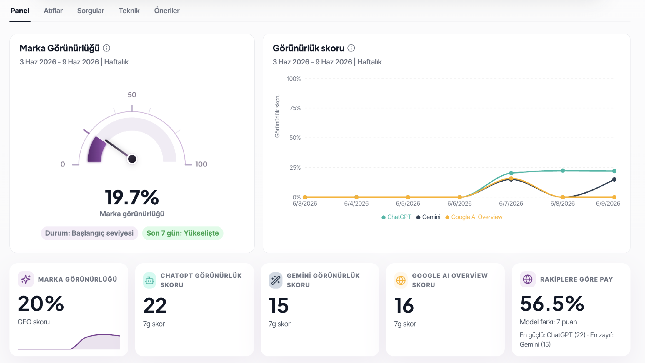Click 'Son 7 gün: Yükselişte' badge
The height and width of the screenshot is (363, 645).
pyautogui.click(x=183, y=233)
